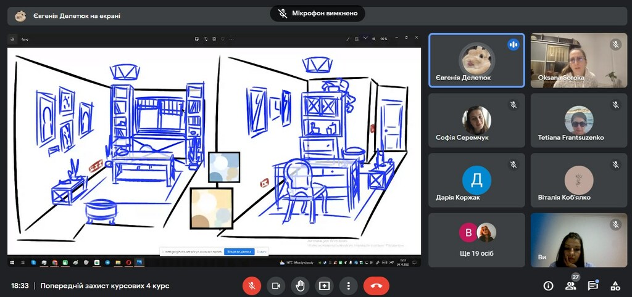Click the muted mic icon on Oksana Soroka

[x=615, y=44]
